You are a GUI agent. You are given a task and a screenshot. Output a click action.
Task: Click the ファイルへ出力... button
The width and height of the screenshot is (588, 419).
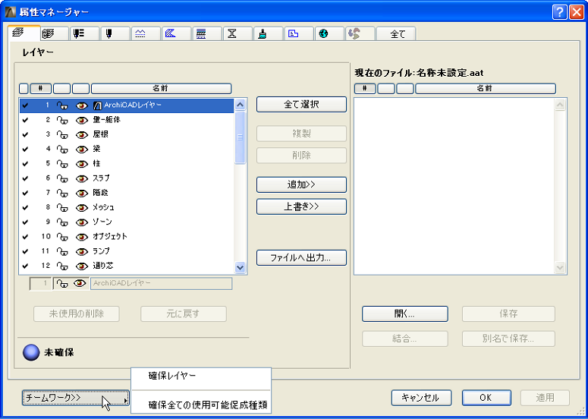click(x=301, y=258)
